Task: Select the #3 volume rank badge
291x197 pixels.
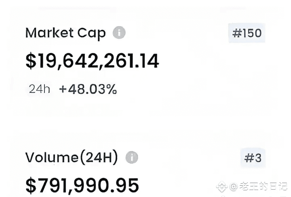Action: (x=253, y=158)
